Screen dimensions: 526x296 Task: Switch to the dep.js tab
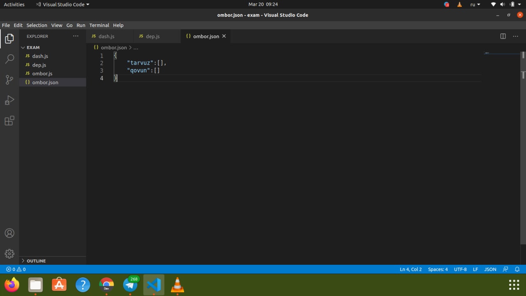pos(157,36)
